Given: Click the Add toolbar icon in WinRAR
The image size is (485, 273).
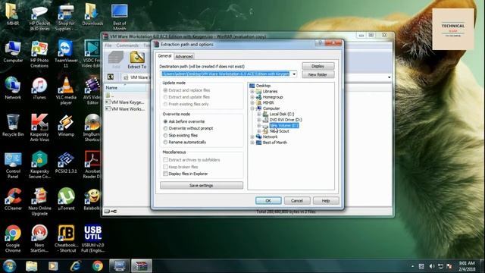Looking at the screenshot, I should pyautogui.click(x=116, y=60).
